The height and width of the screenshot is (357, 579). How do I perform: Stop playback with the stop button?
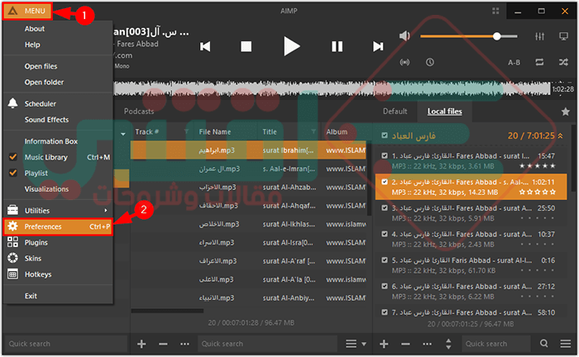(x=246, y=46)
